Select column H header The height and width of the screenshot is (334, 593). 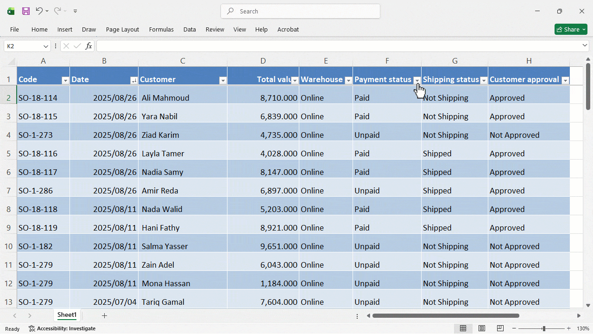coord(529,61)
